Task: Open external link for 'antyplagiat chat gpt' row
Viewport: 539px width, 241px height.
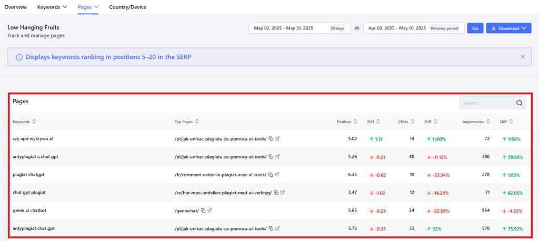Action: point(277,228)
